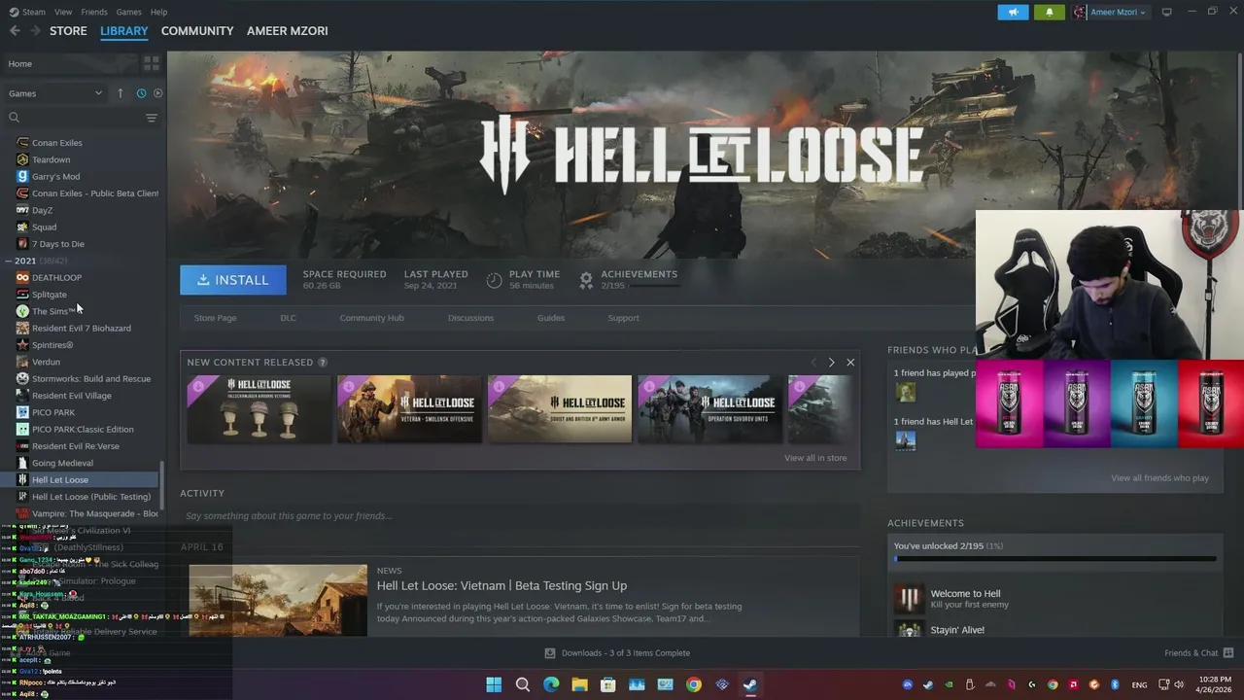Screen dimensions: 1244x700
Task: Open the Store Page link
Action: pyautogui.click(x=215, y=318)
